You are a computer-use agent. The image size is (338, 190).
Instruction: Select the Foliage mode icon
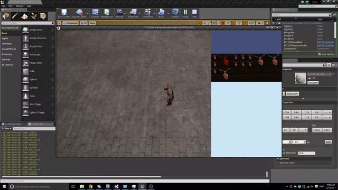click(x=34, y=16)
